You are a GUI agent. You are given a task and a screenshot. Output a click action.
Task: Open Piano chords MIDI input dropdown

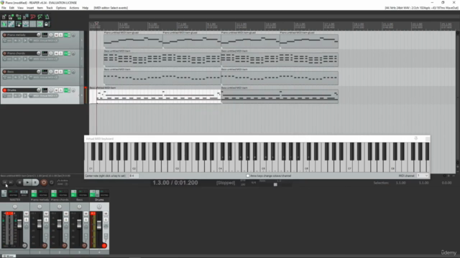[44, 59]
